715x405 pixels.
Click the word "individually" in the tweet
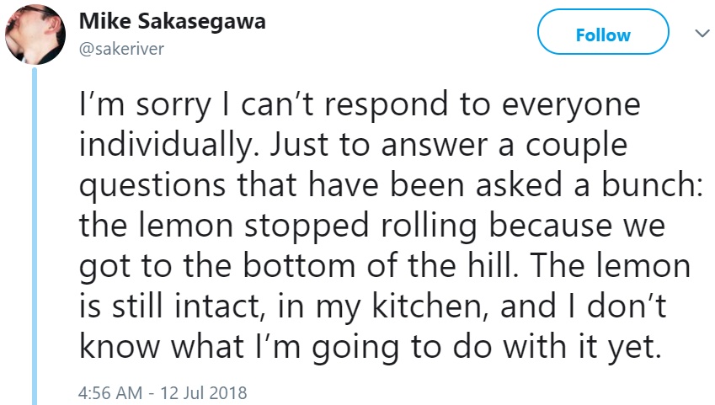pos(167,145)
